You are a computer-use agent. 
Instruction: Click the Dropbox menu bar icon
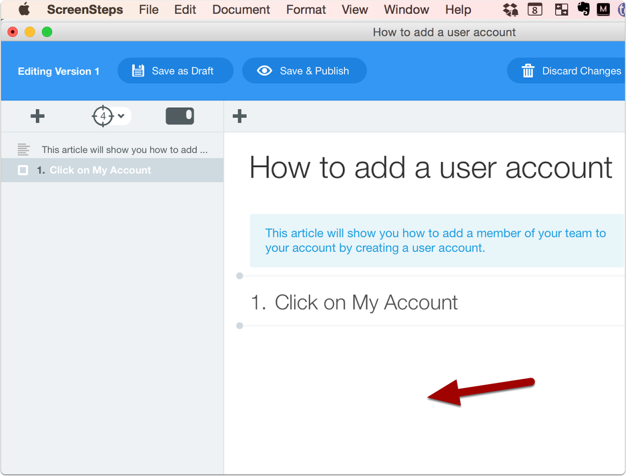pyautogui.click(x=510, y=9)
